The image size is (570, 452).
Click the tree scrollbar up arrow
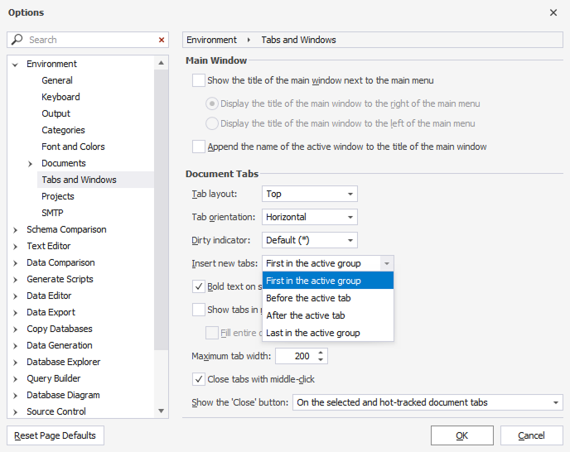161,63
